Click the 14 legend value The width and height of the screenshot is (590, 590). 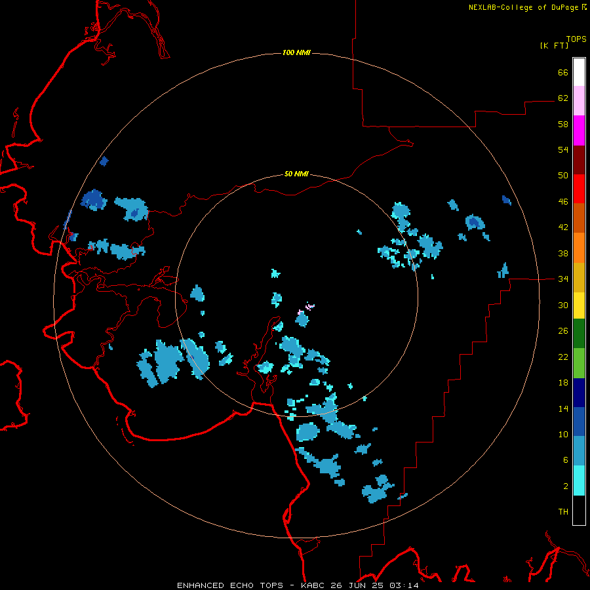(563, 408)
